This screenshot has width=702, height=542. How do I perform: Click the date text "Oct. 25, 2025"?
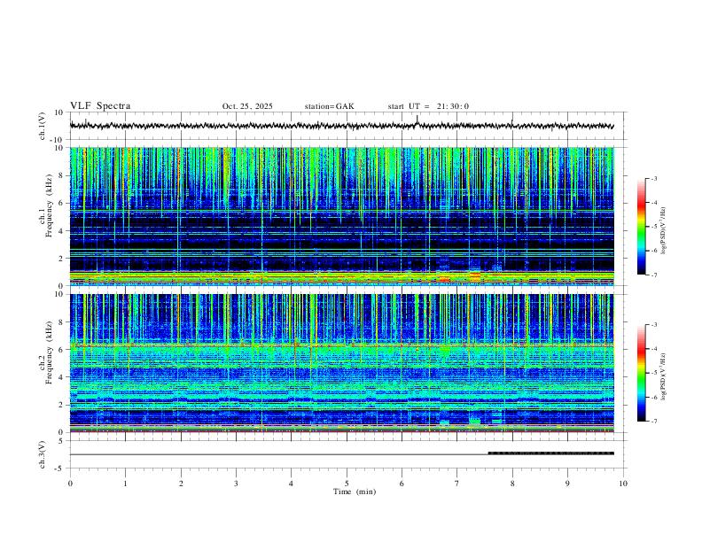[247, 106]
